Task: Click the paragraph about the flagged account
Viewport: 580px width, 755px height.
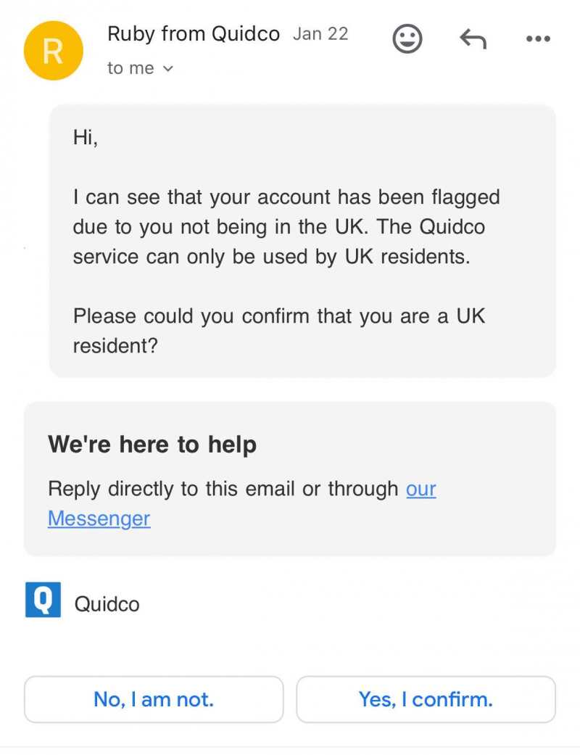Action: point(286,197)
